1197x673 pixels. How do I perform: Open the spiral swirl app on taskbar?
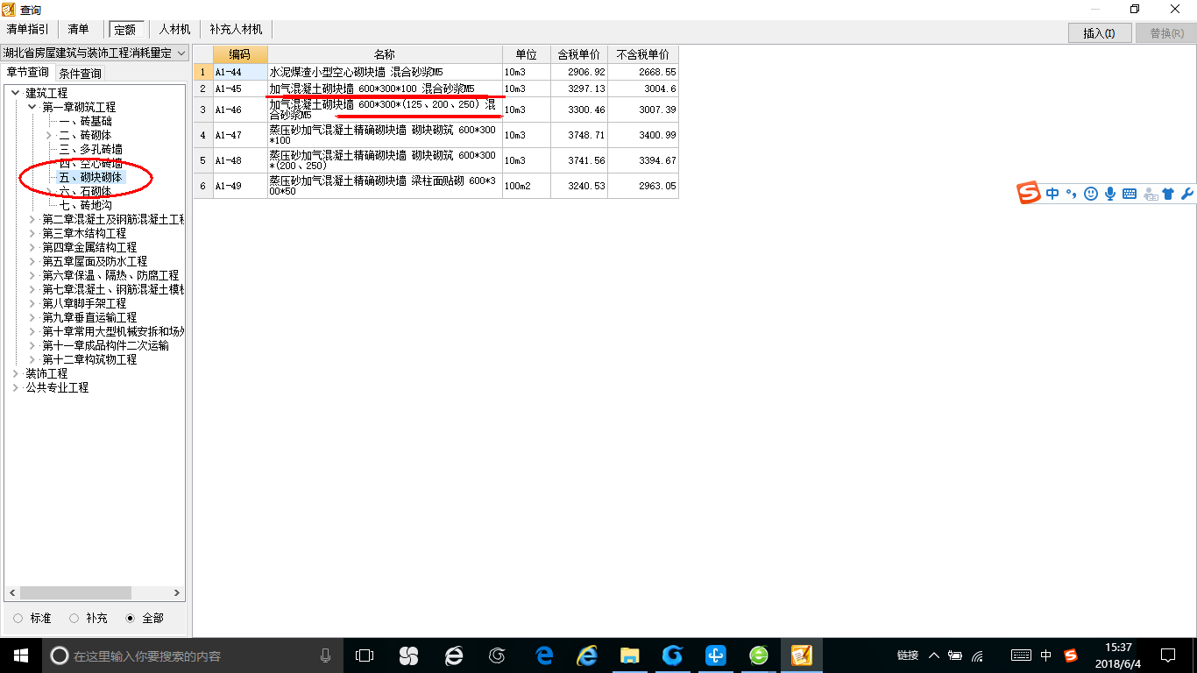click(x=498, y=655)
